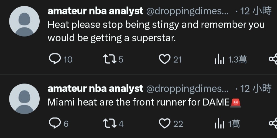
Task: Open profile avatar of the second tweet
Action: click(x=24, y=99)
